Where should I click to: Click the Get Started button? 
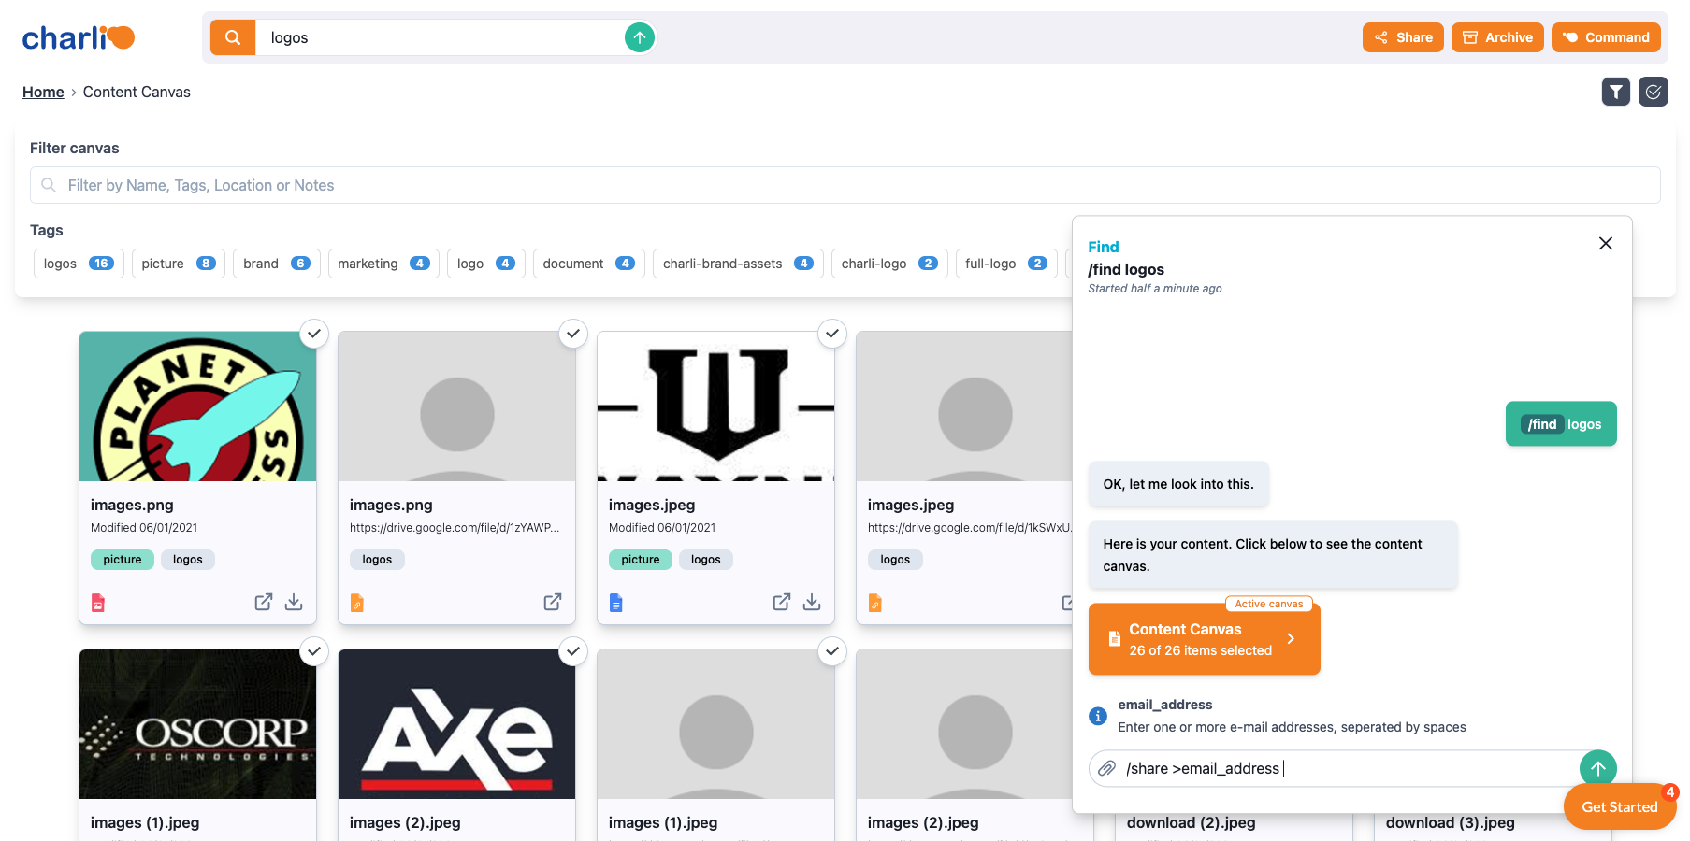[1620, 806]
